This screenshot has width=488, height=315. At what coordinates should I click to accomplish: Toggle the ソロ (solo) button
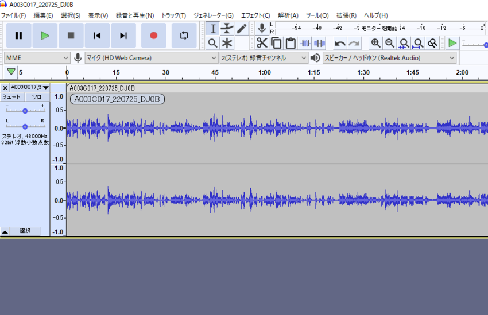tap(37, 97)
